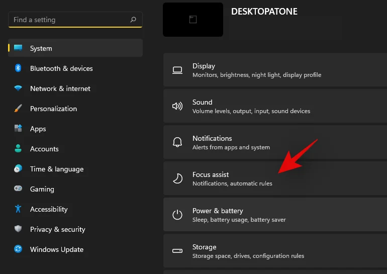Click "Notifications, automatic rules" description
The image size is (387, 274).
(232, 184)
